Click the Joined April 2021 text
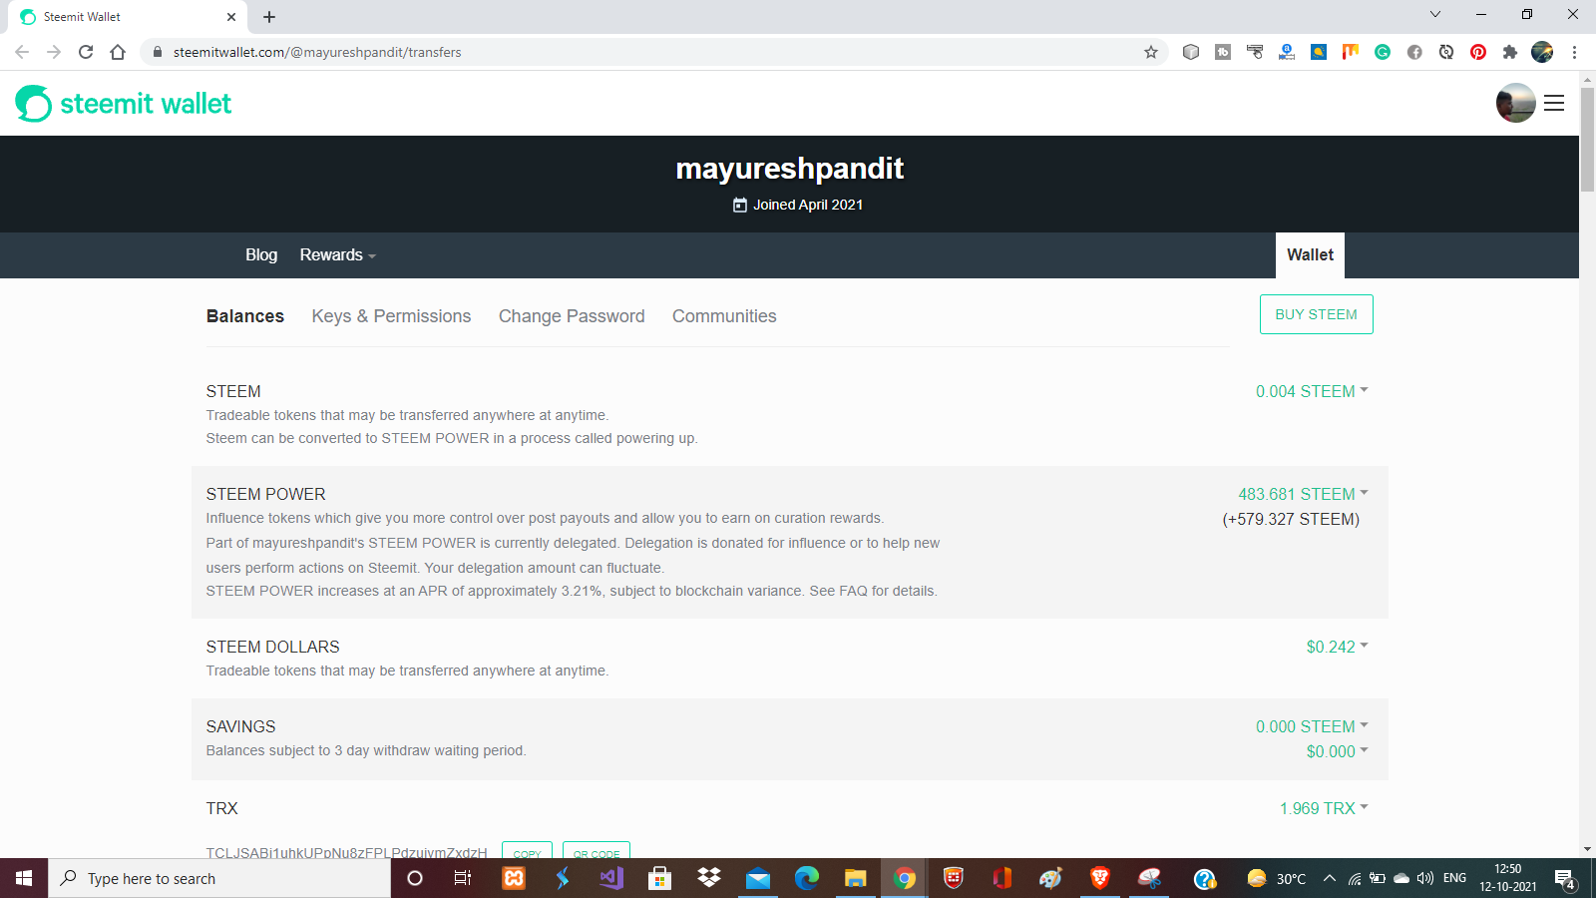The width and height of the screenshot is (1596, 898). coord(808,205)
